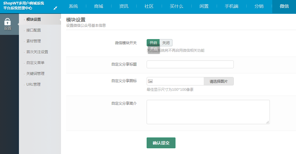Open the 系统 top menu

point(73,6)
